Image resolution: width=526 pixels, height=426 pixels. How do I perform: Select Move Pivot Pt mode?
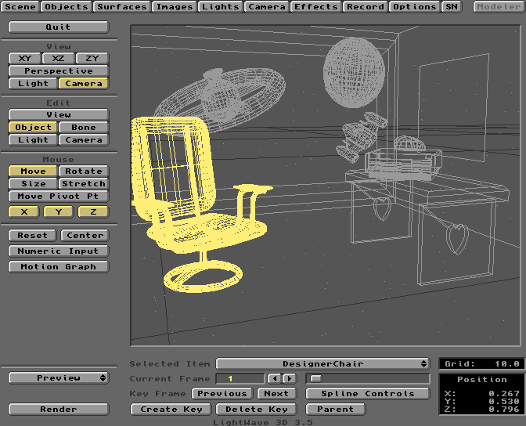pos(59,196)
